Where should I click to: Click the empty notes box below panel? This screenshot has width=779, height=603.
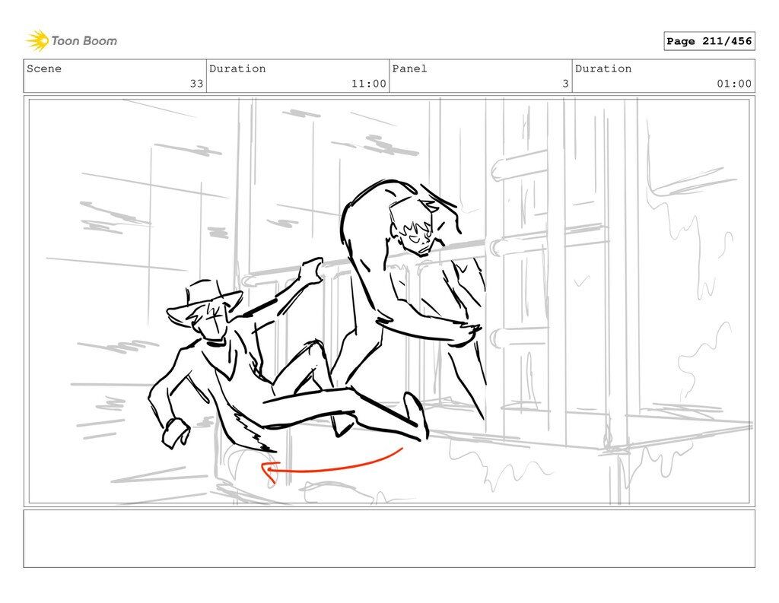tap(389, 538)
